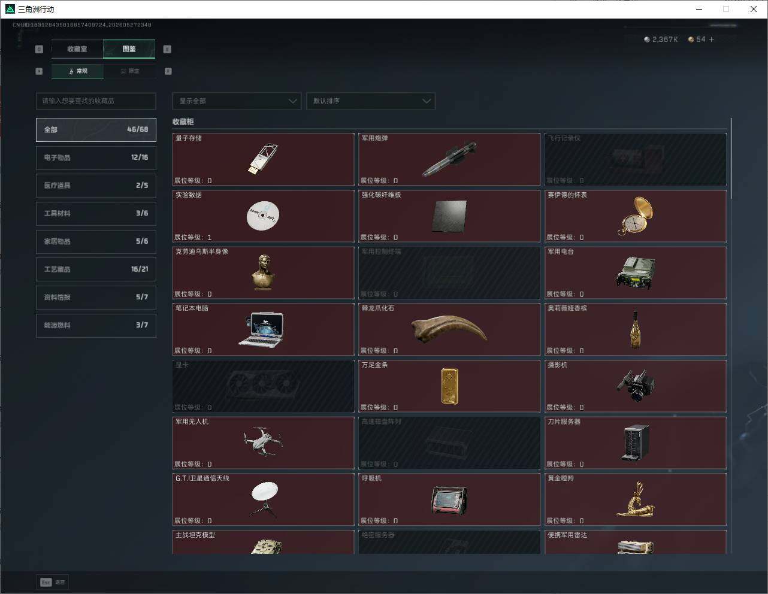Click the collectible search input field

(x=96, y=101)
